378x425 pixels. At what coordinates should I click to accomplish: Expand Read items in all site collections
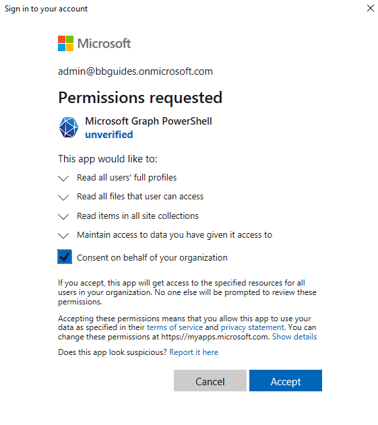coord(63,216)
